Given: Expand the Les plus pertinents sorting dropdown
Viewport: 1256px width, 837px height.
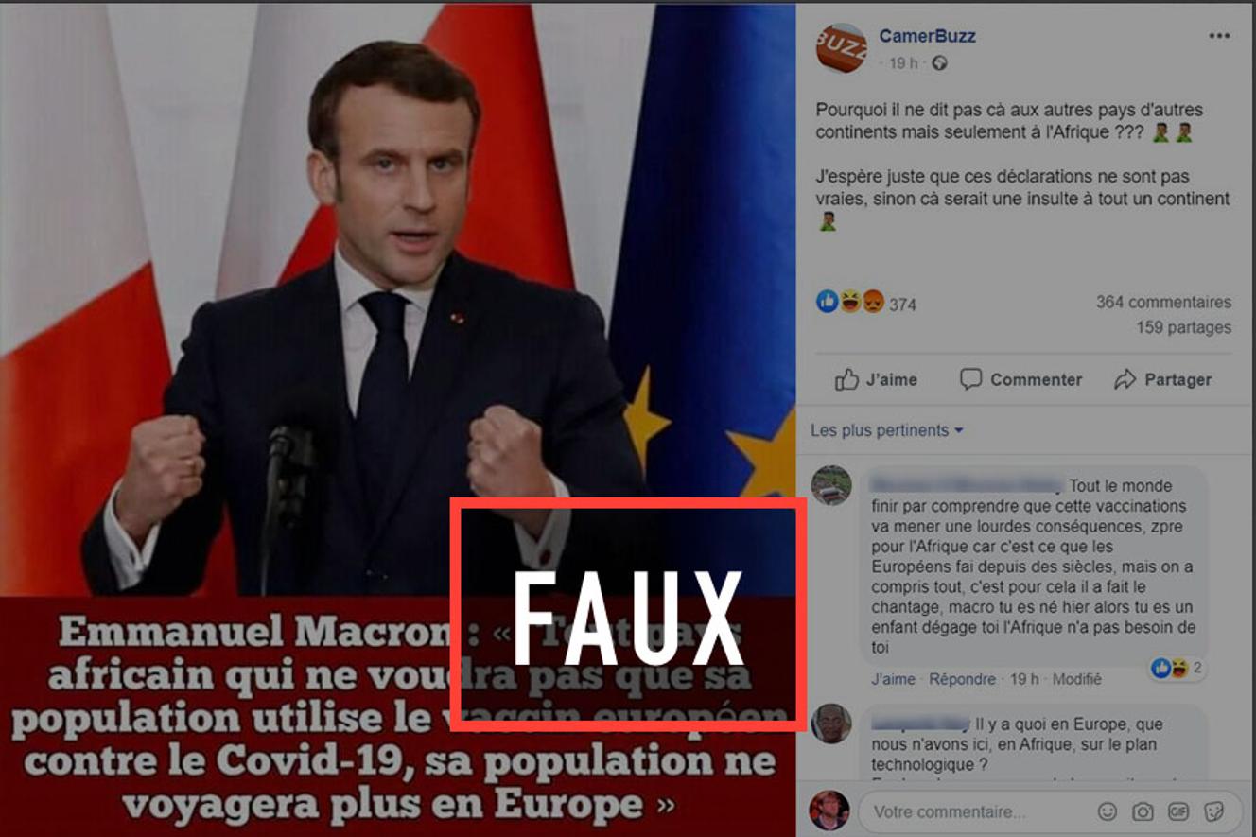Looking at the screenshot, I should point(887,430).
